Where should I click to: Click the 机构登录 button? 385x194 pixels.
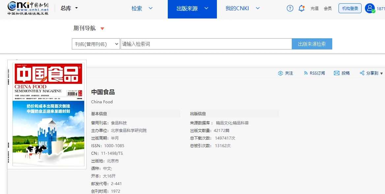350,8
